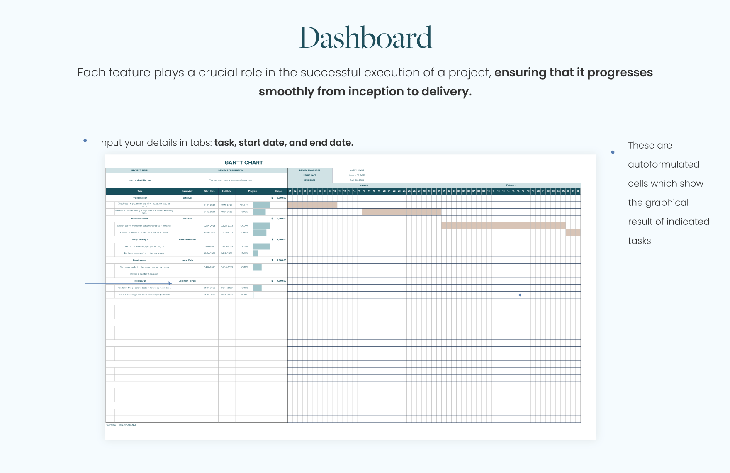Click the Testing & QA section row
The width and height of the screenshot is (730, 473).
point(139,281)
